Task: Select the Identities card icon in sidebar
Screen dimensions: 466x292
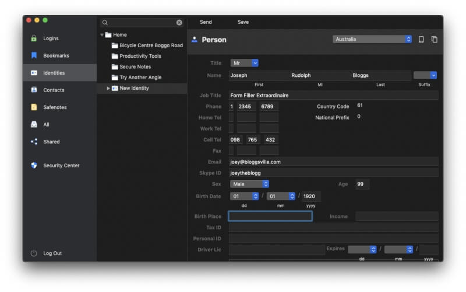Action: click(34, 72)
